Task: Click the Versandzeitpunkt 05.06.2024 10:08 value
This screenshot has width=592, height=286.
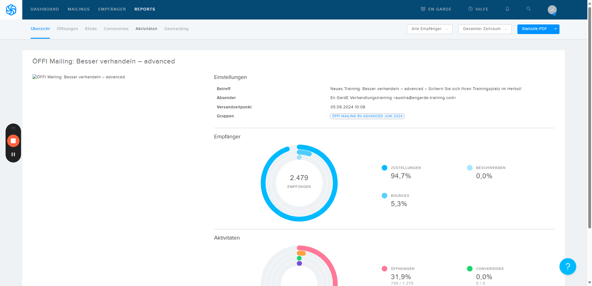Action: pyautogui.click(x=348, y=107)
